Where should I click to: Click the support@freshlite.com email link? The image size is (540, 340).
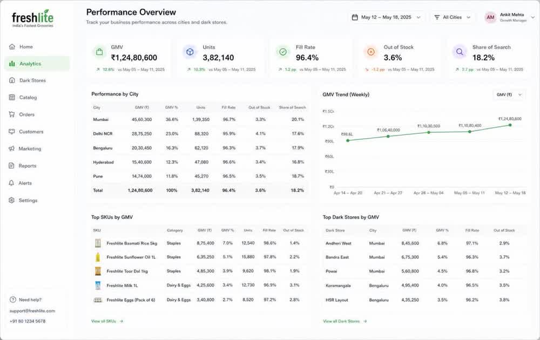[x=32, y=311]
